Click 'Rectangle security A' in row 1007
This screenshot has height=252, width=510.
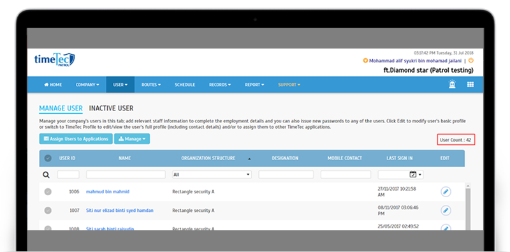[193, 211]
